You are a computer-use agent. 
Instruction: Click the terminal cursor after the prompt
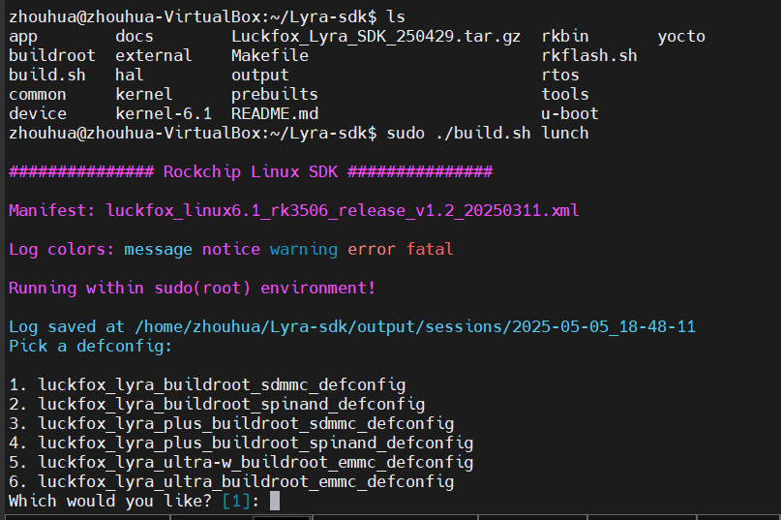coord(275,501)
